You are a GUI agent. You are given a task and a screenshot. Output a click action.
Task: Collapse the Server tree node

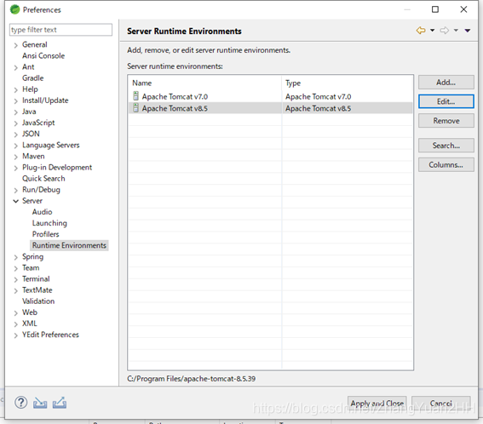[15, 201]
